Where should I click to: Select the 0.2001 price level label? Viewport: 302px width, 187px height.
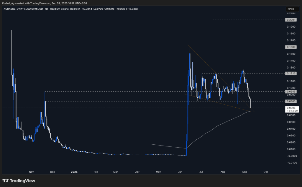(x=290, y=20)
